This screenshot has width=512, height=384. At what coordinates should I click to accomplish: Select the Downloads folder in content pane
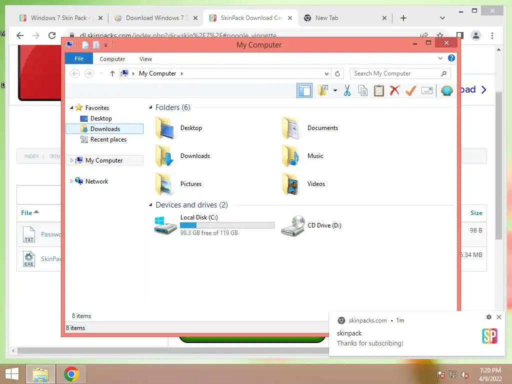coord(183,156)
